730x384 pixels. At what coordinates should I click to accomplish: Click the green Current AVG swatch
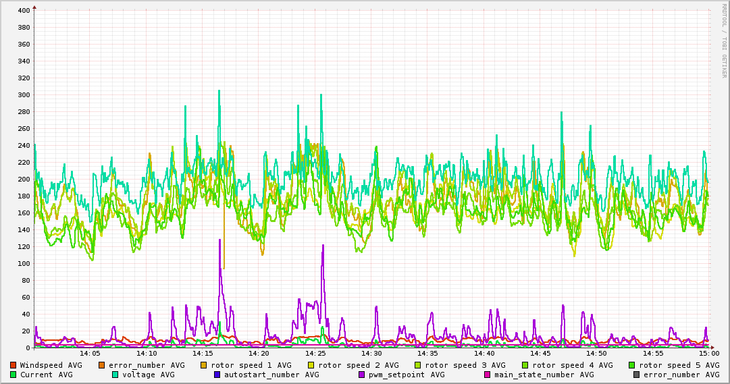pyautogui.click(x=14, y=375)
